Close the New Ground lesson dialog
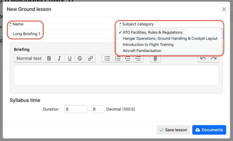The image size is (233, 141). coord(224,9)
